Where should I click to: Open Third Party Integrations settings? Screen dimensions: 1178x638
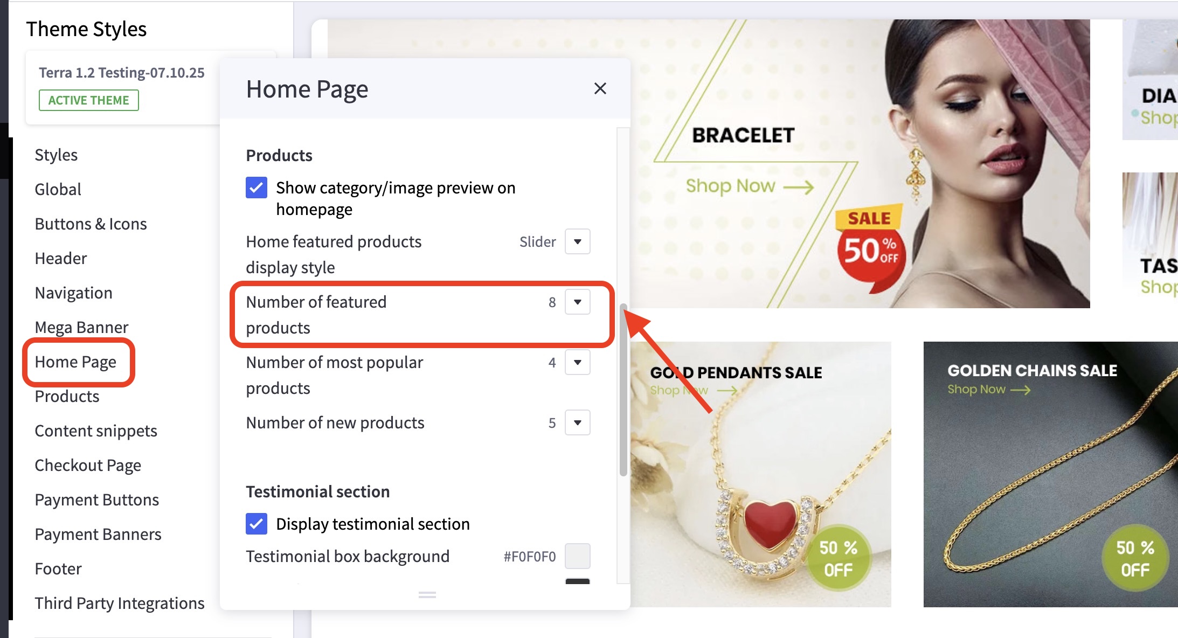click(120, 604)
